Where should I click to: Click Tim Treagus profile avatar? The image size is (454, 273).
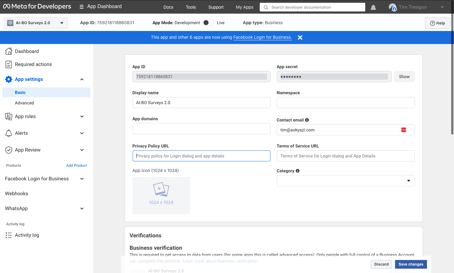[393, 7]
